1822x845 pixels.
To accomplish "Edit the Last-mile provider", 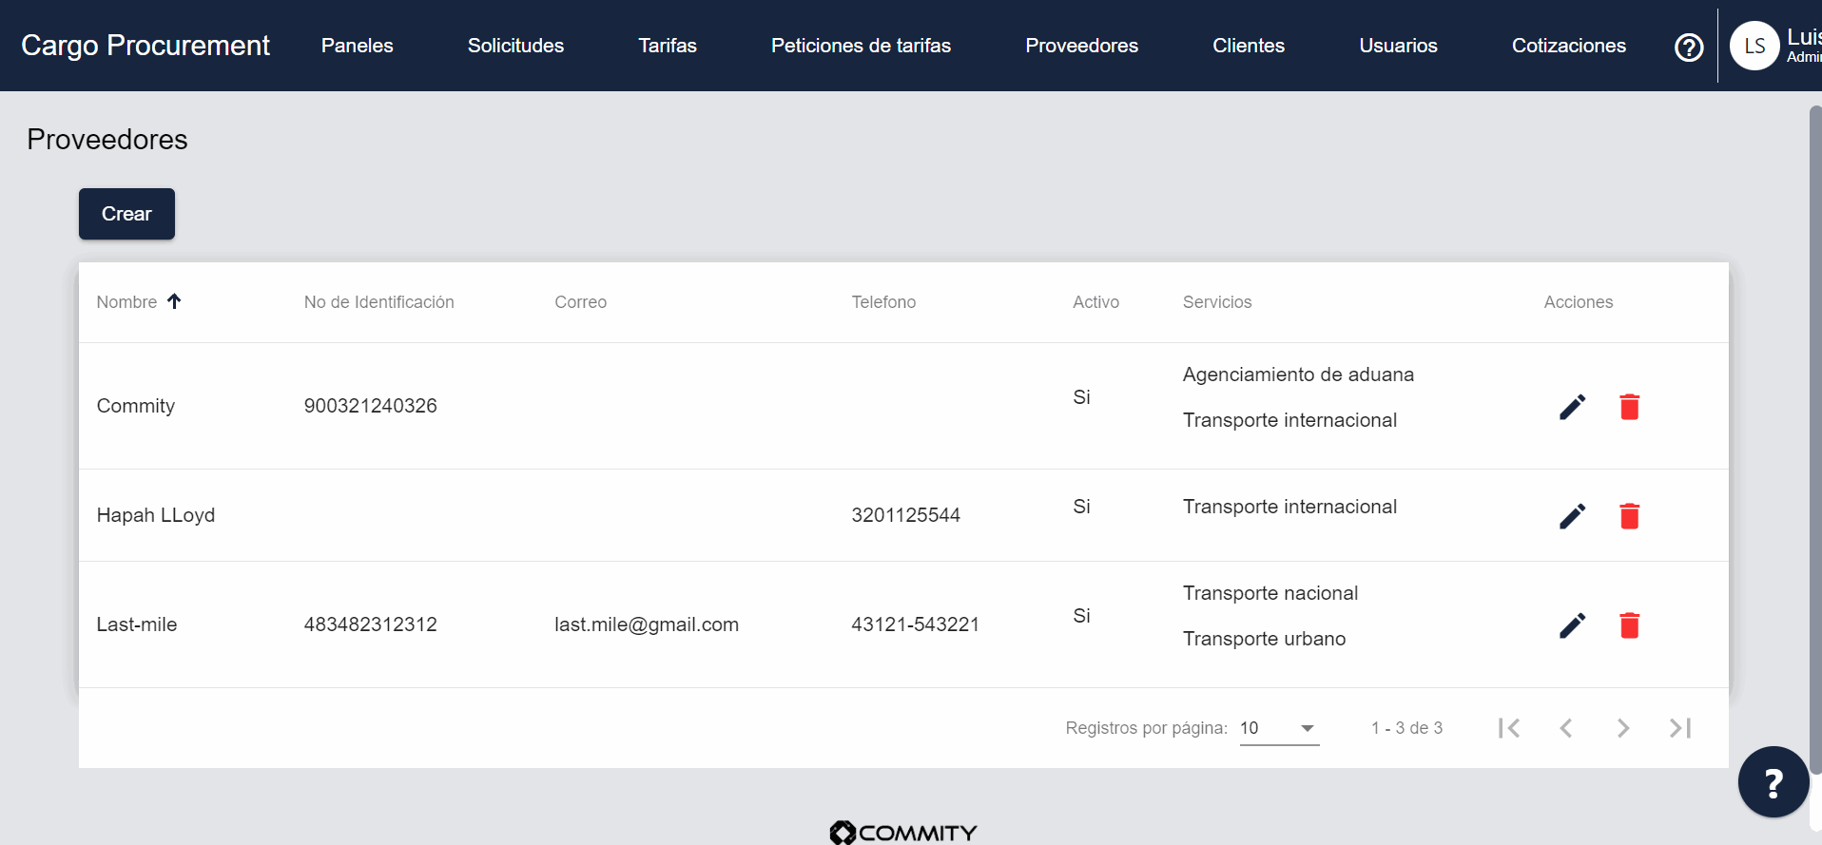I will 1572,625.
